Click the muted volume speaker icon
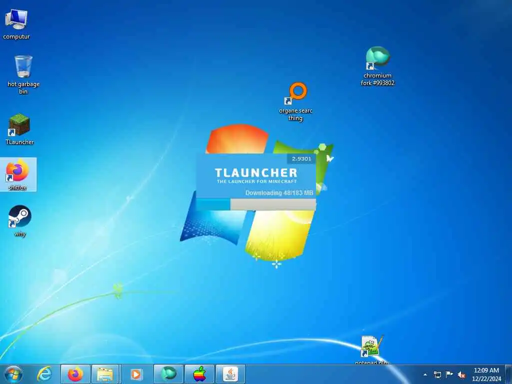This screenshot has width=512, height=384. tap(461, 374)
